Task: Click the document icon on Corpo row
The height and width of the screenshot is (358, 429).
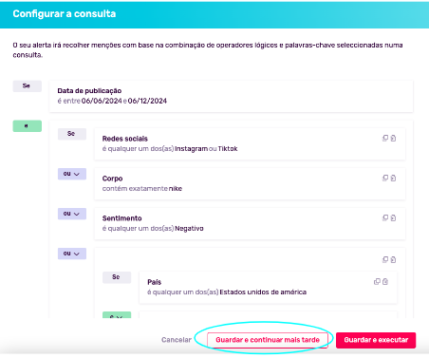Action: point(393,178)
